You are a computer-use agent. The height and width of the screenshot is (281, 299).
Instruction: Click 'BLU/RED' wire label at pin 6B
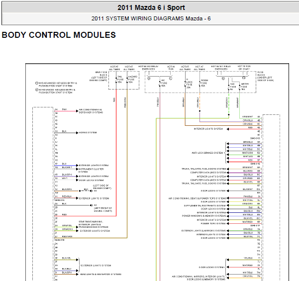[248, 171]
